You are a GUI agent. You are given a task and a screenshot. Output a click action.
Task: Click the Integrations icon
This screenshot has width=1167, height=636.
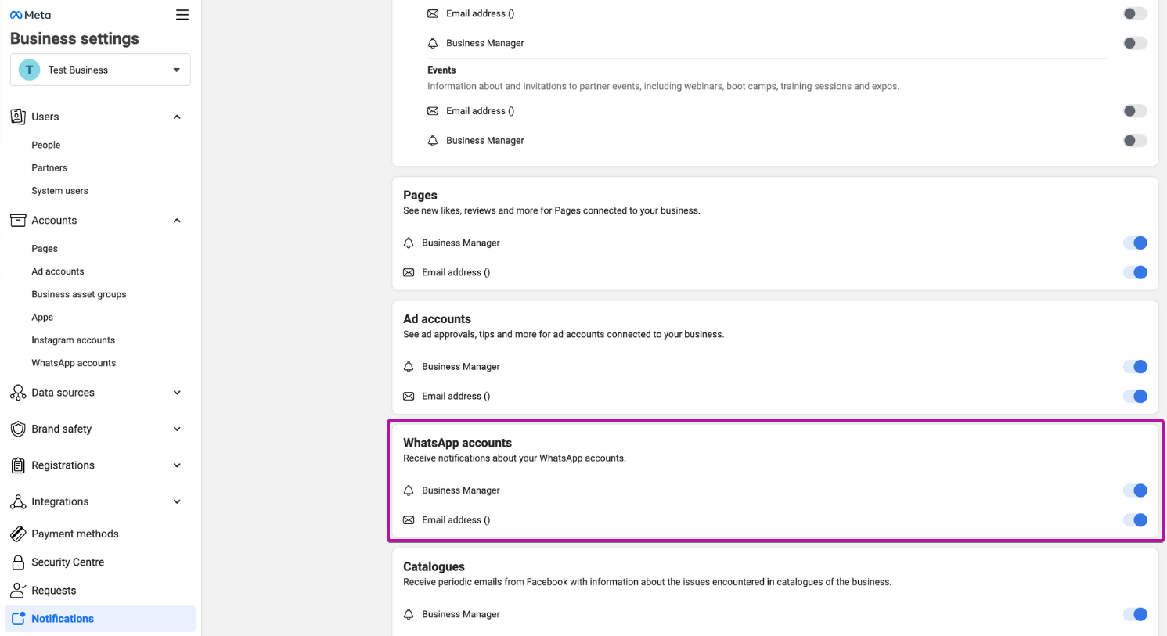pos(18,501)
